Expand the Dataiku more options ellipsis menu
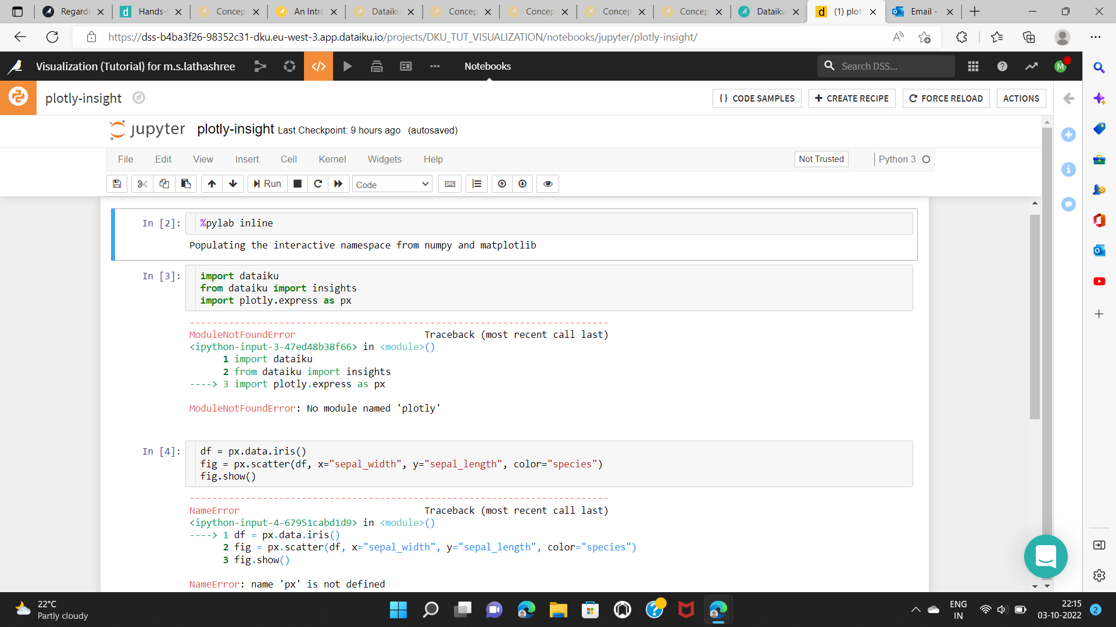1116x627 pixels. click(x=435, y=66)
